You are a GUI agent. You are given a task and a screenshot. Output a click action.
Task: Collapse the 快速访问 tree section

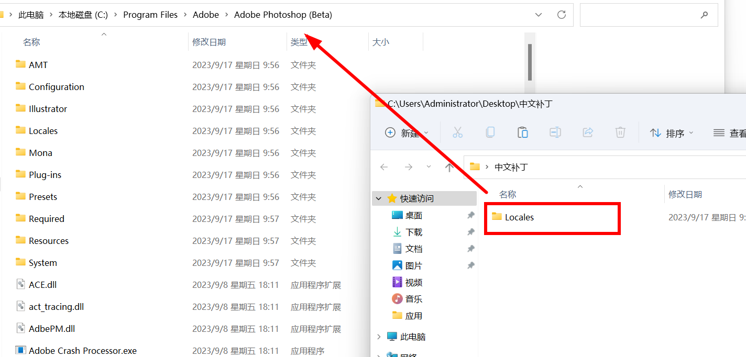(x=379, y=198)
